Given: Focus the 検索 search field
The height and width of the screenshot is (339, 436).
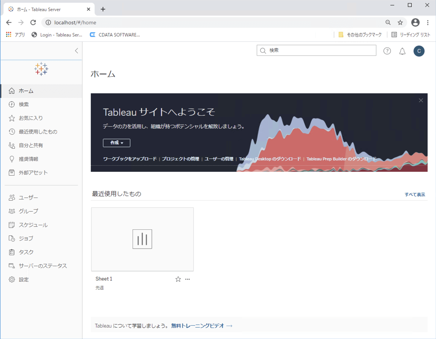Looking at the screenshot, I should point(316,50).
